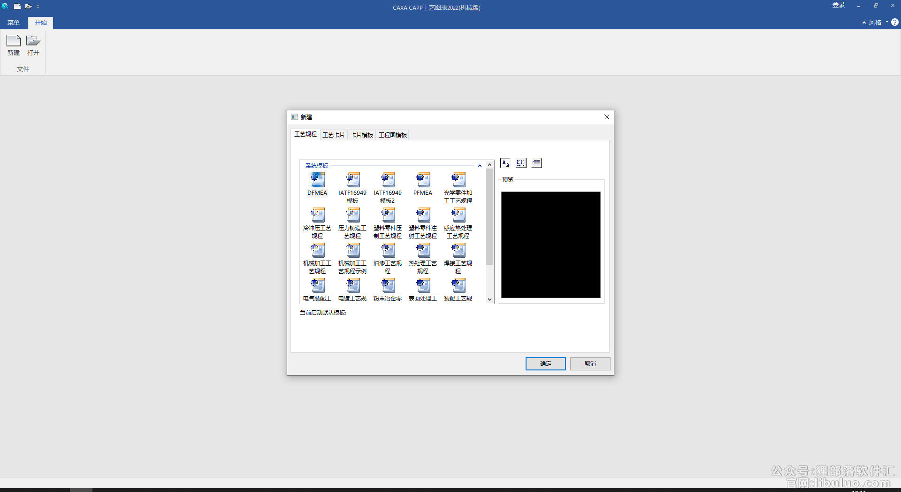
Task: Open the 菜单 menu
Action: pyautogui.click(x=14, y=23)
